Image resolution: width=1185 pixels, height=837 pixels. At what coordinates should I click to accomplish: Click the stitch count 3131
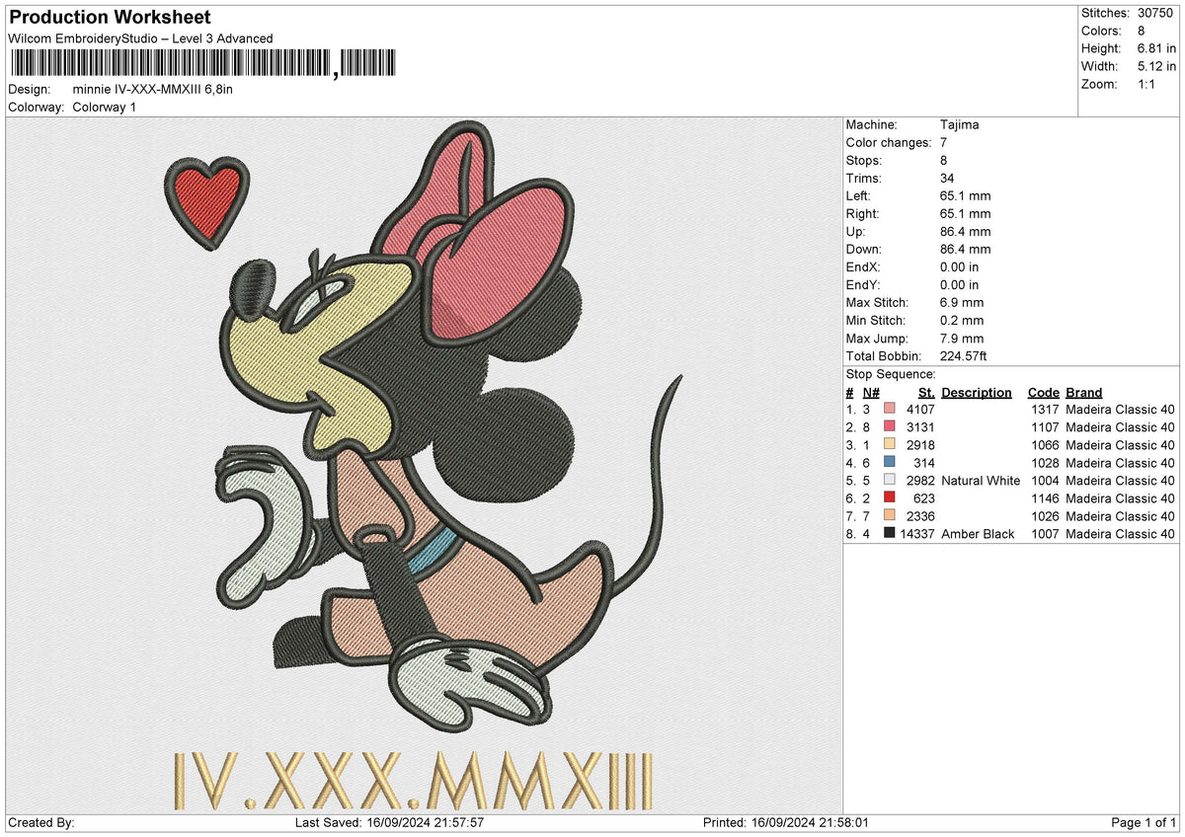coord(920,427)
